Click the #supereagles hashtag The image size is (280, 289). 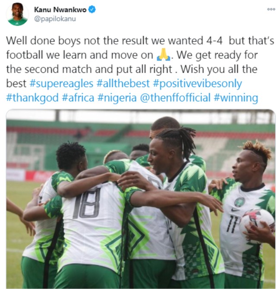coord(61,84)
